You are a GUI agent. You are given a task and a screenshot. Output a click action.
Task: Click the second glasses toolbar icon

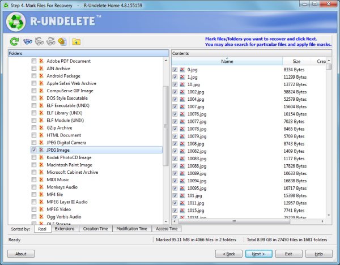39,41
